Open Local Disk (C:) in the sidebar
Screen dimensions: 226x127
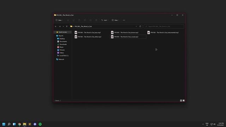pos(64,56)
